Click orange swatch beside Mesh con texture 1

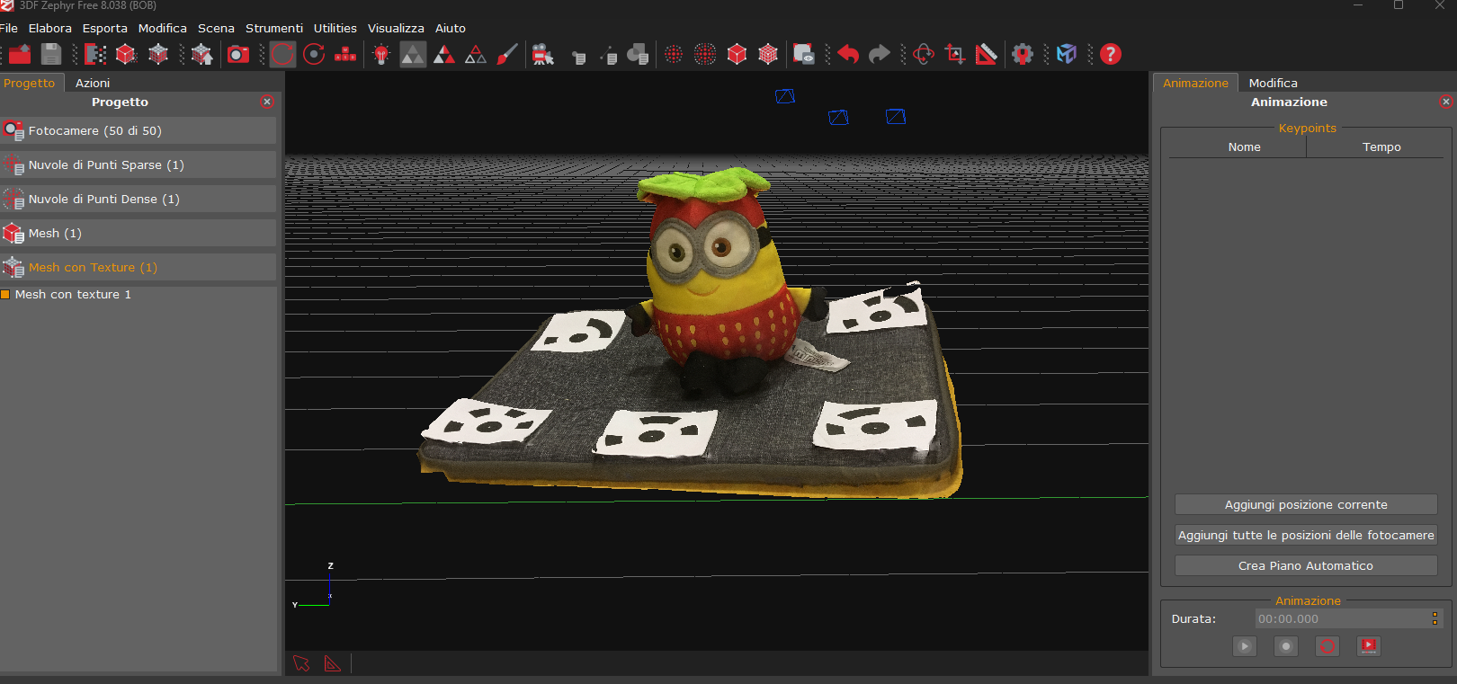pos(5,294)
